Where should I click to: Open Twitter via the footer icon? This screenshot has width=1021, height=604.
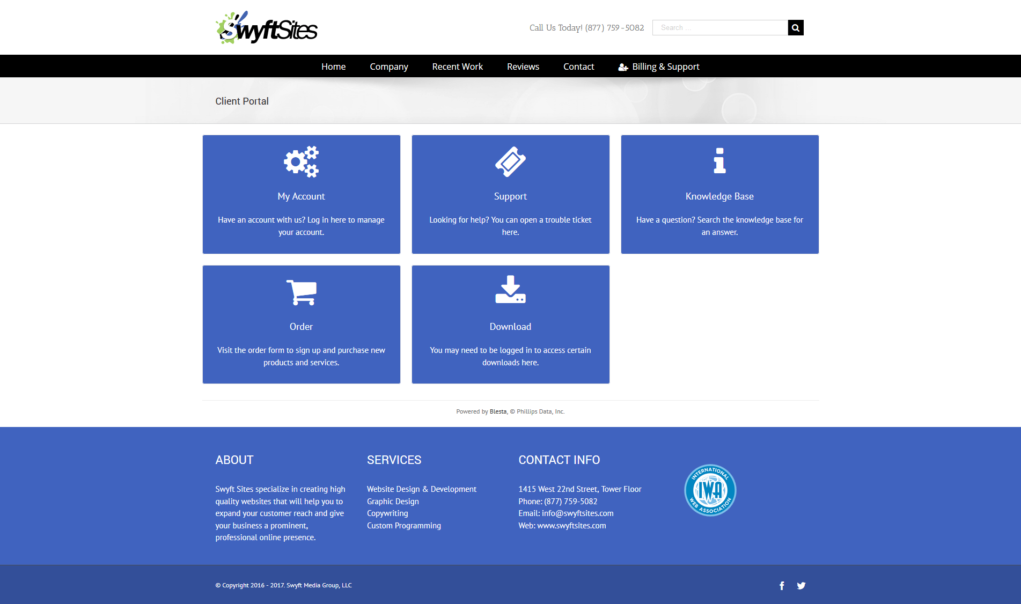pyautogui.click(x=801, y=585)
